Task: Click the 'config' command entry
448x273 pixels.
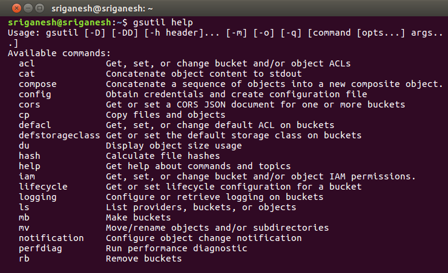Action: coord(35,94)
